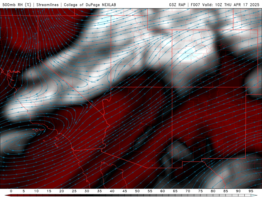Viewport: 262px width, 197px height.
Task: Click the colorbar label "50"
Action: [137, 191]
